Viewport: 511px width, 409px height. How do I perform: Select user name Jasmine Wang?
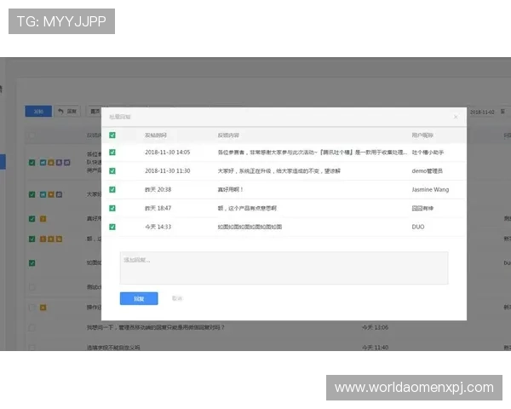point(430,189)
